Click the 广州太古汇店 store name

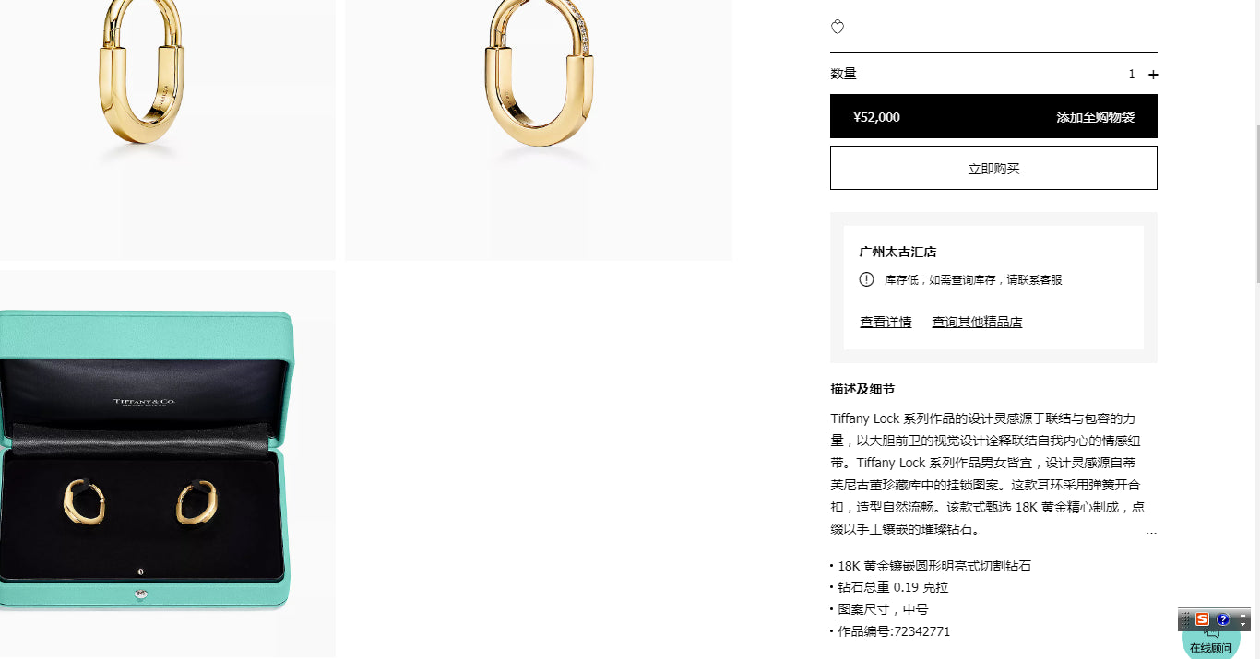(x=897, y=252)
